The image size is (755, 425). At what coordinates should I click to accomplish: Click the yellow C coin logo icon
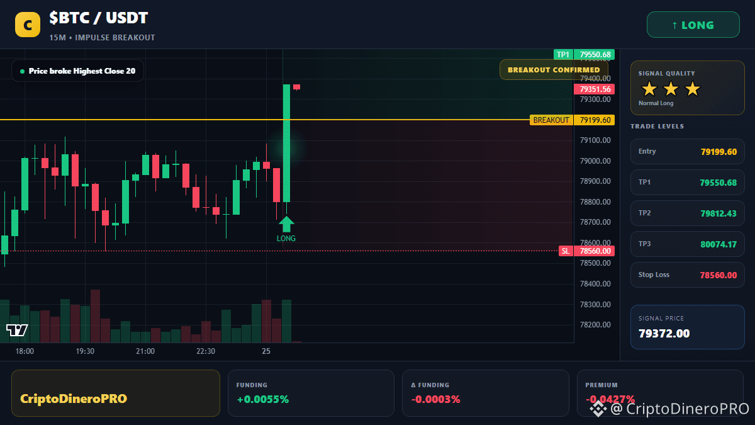click(x=28, y=25)
